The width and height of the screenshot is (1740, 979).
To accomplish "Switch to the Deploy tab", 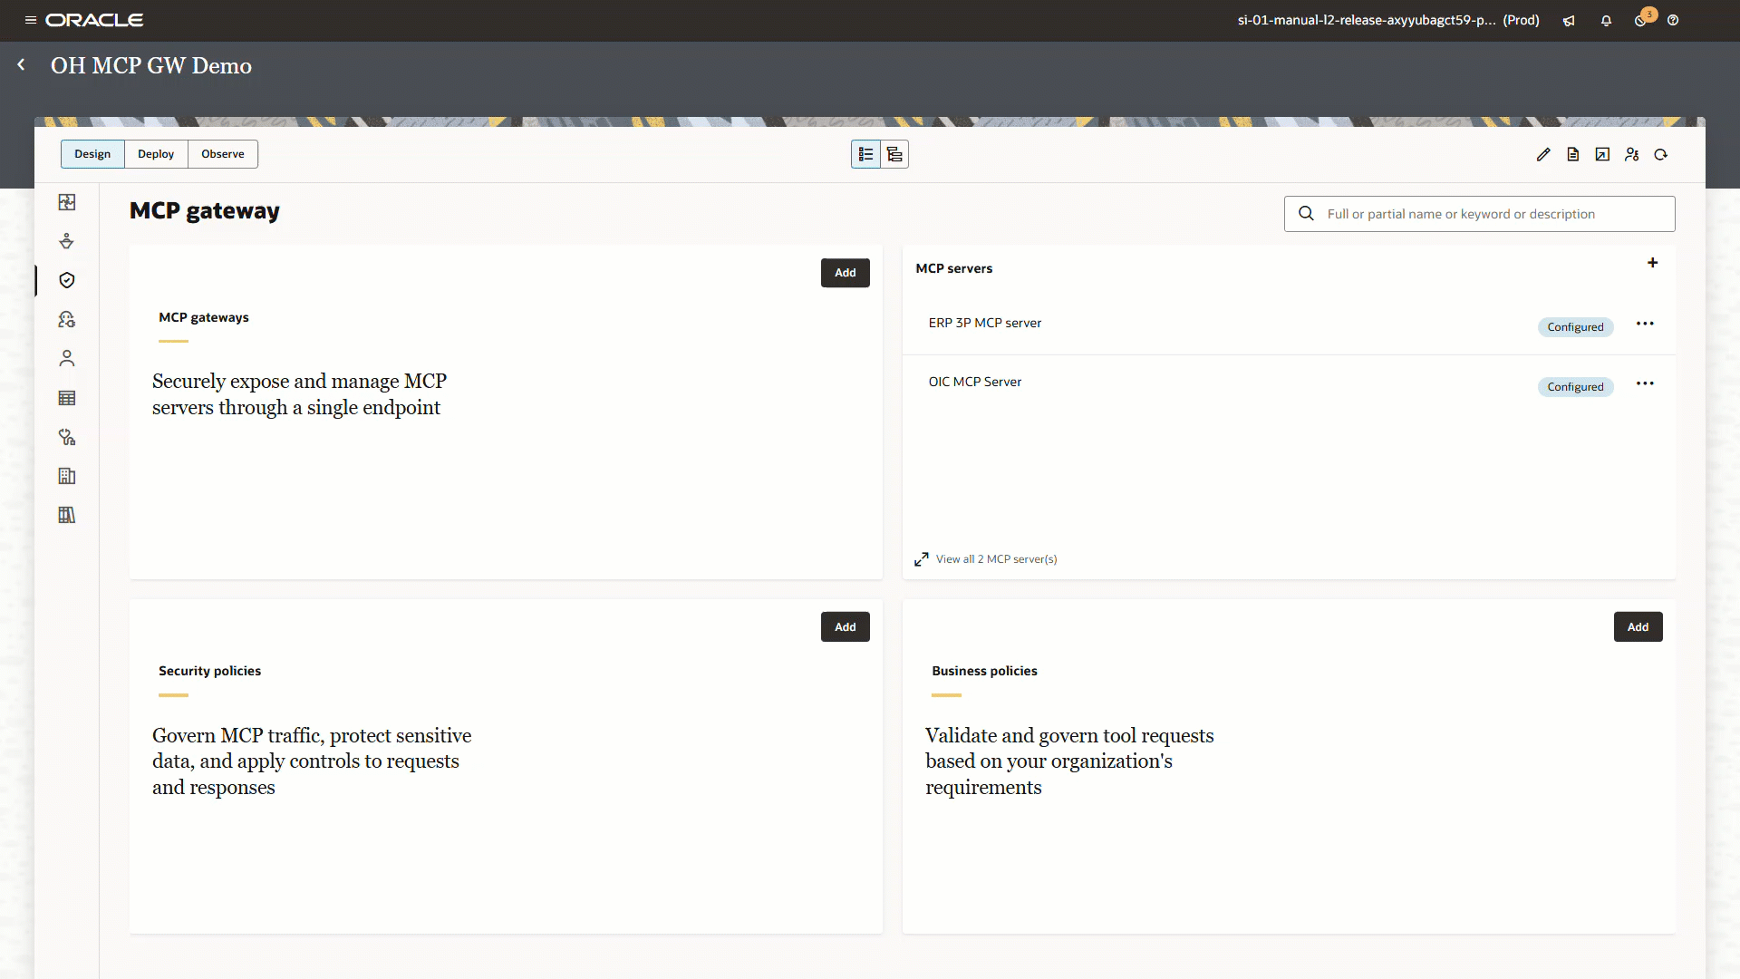I will (x=156, y=154).
